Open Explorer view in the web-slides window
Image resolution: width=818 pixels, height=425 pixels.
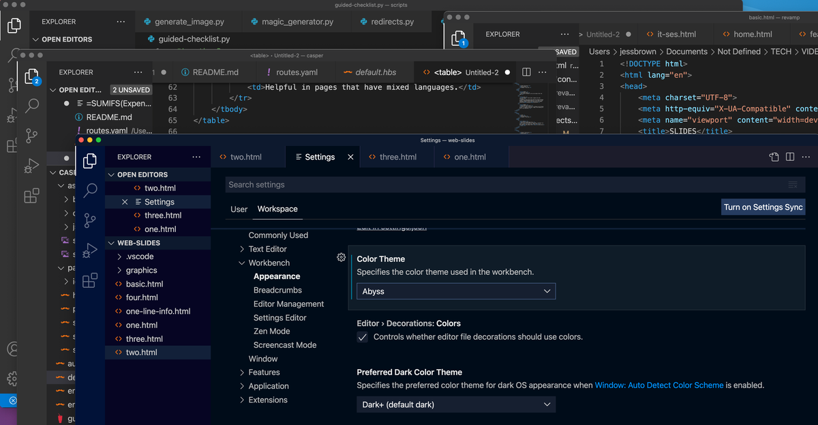pyautogui.click(x=90, y=161)
